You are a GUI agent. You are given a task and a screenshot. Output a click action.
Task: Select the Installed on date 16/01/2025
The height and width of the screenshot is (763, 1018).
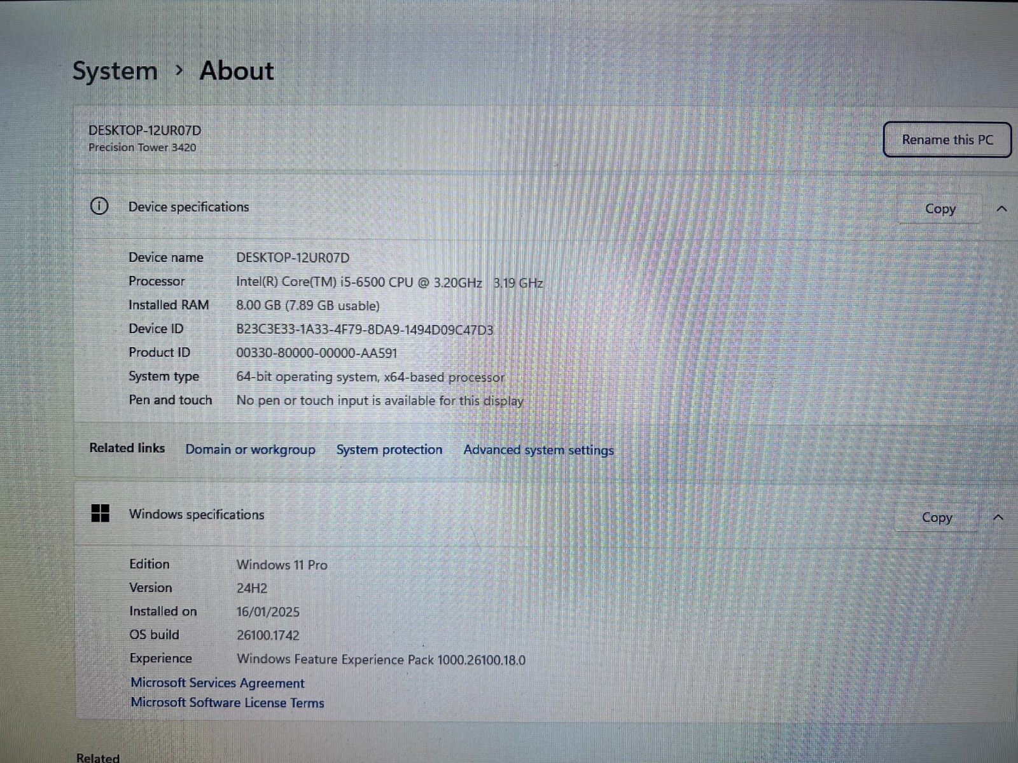[268, 612]
